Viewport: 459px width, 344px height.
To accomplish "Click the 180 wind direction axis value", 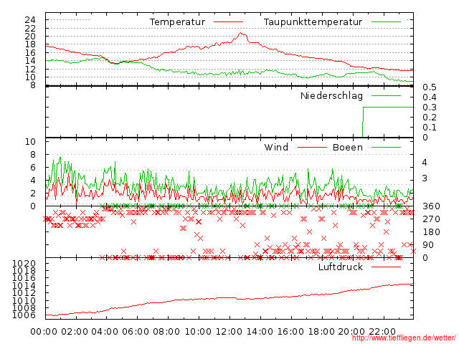I will 431,232.
